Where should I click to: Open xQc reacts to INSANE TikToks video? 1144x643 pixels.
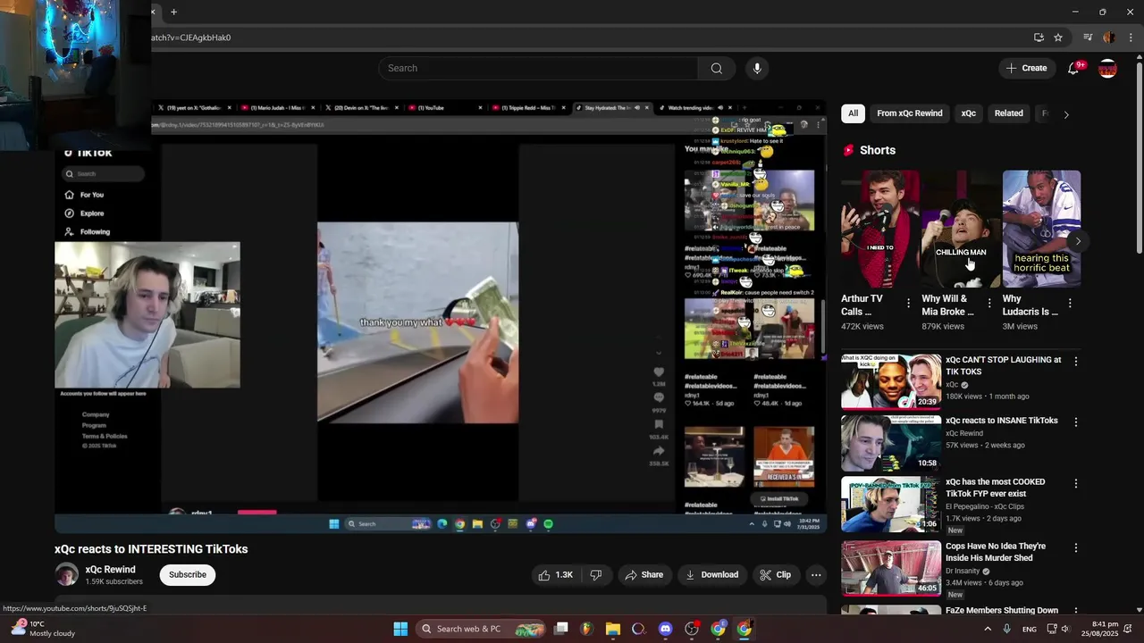pos(1001,421)
